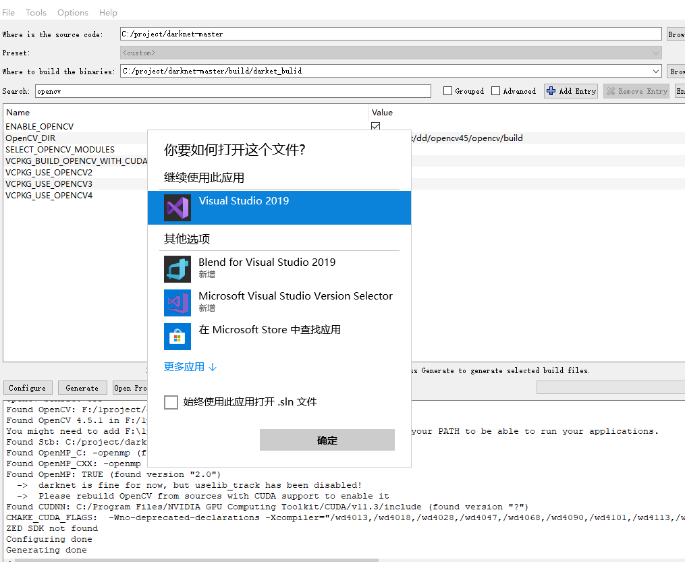685x562 pixels.
Task: Click the Open Project button
Action: 130,388
